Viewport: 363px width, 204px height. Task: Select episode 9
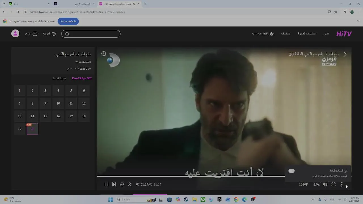point(45,103)
